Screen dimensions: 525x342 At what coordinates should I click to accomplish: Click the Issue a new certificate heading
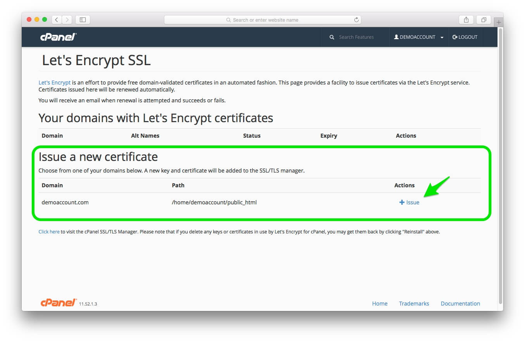pos(98,157)
